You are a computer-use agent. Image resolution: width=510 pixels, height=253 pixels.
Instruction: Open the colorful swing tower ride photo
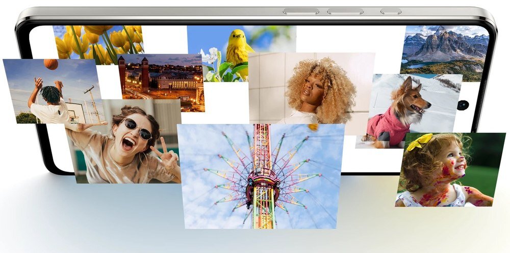(x=261, y=176)
